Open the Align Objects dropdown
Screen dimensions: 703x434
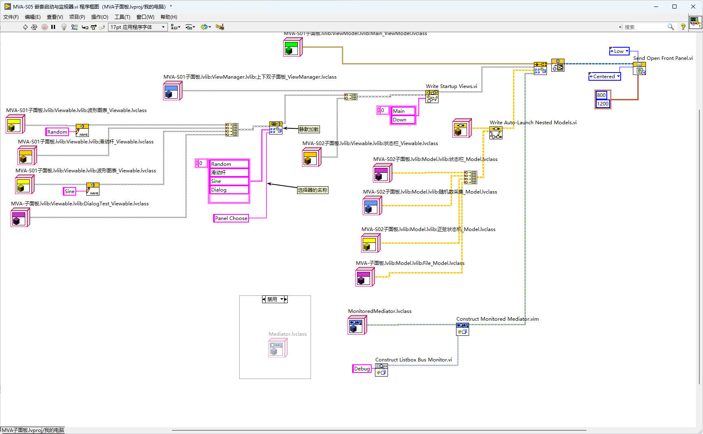176,27
